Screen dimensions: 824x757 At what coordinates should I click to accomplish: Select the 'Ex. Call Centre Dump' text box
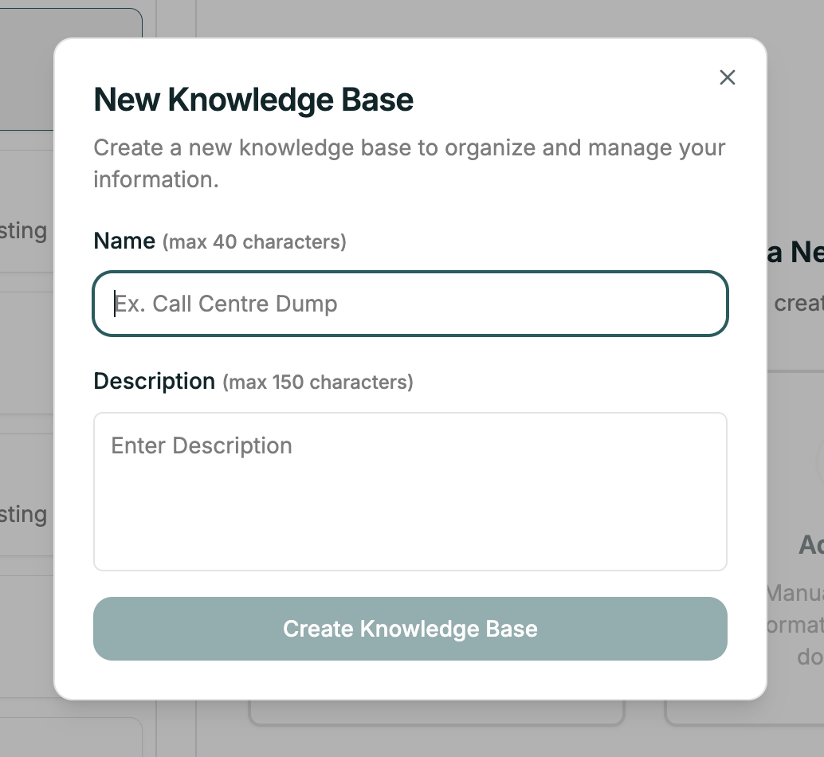point(410,304)
